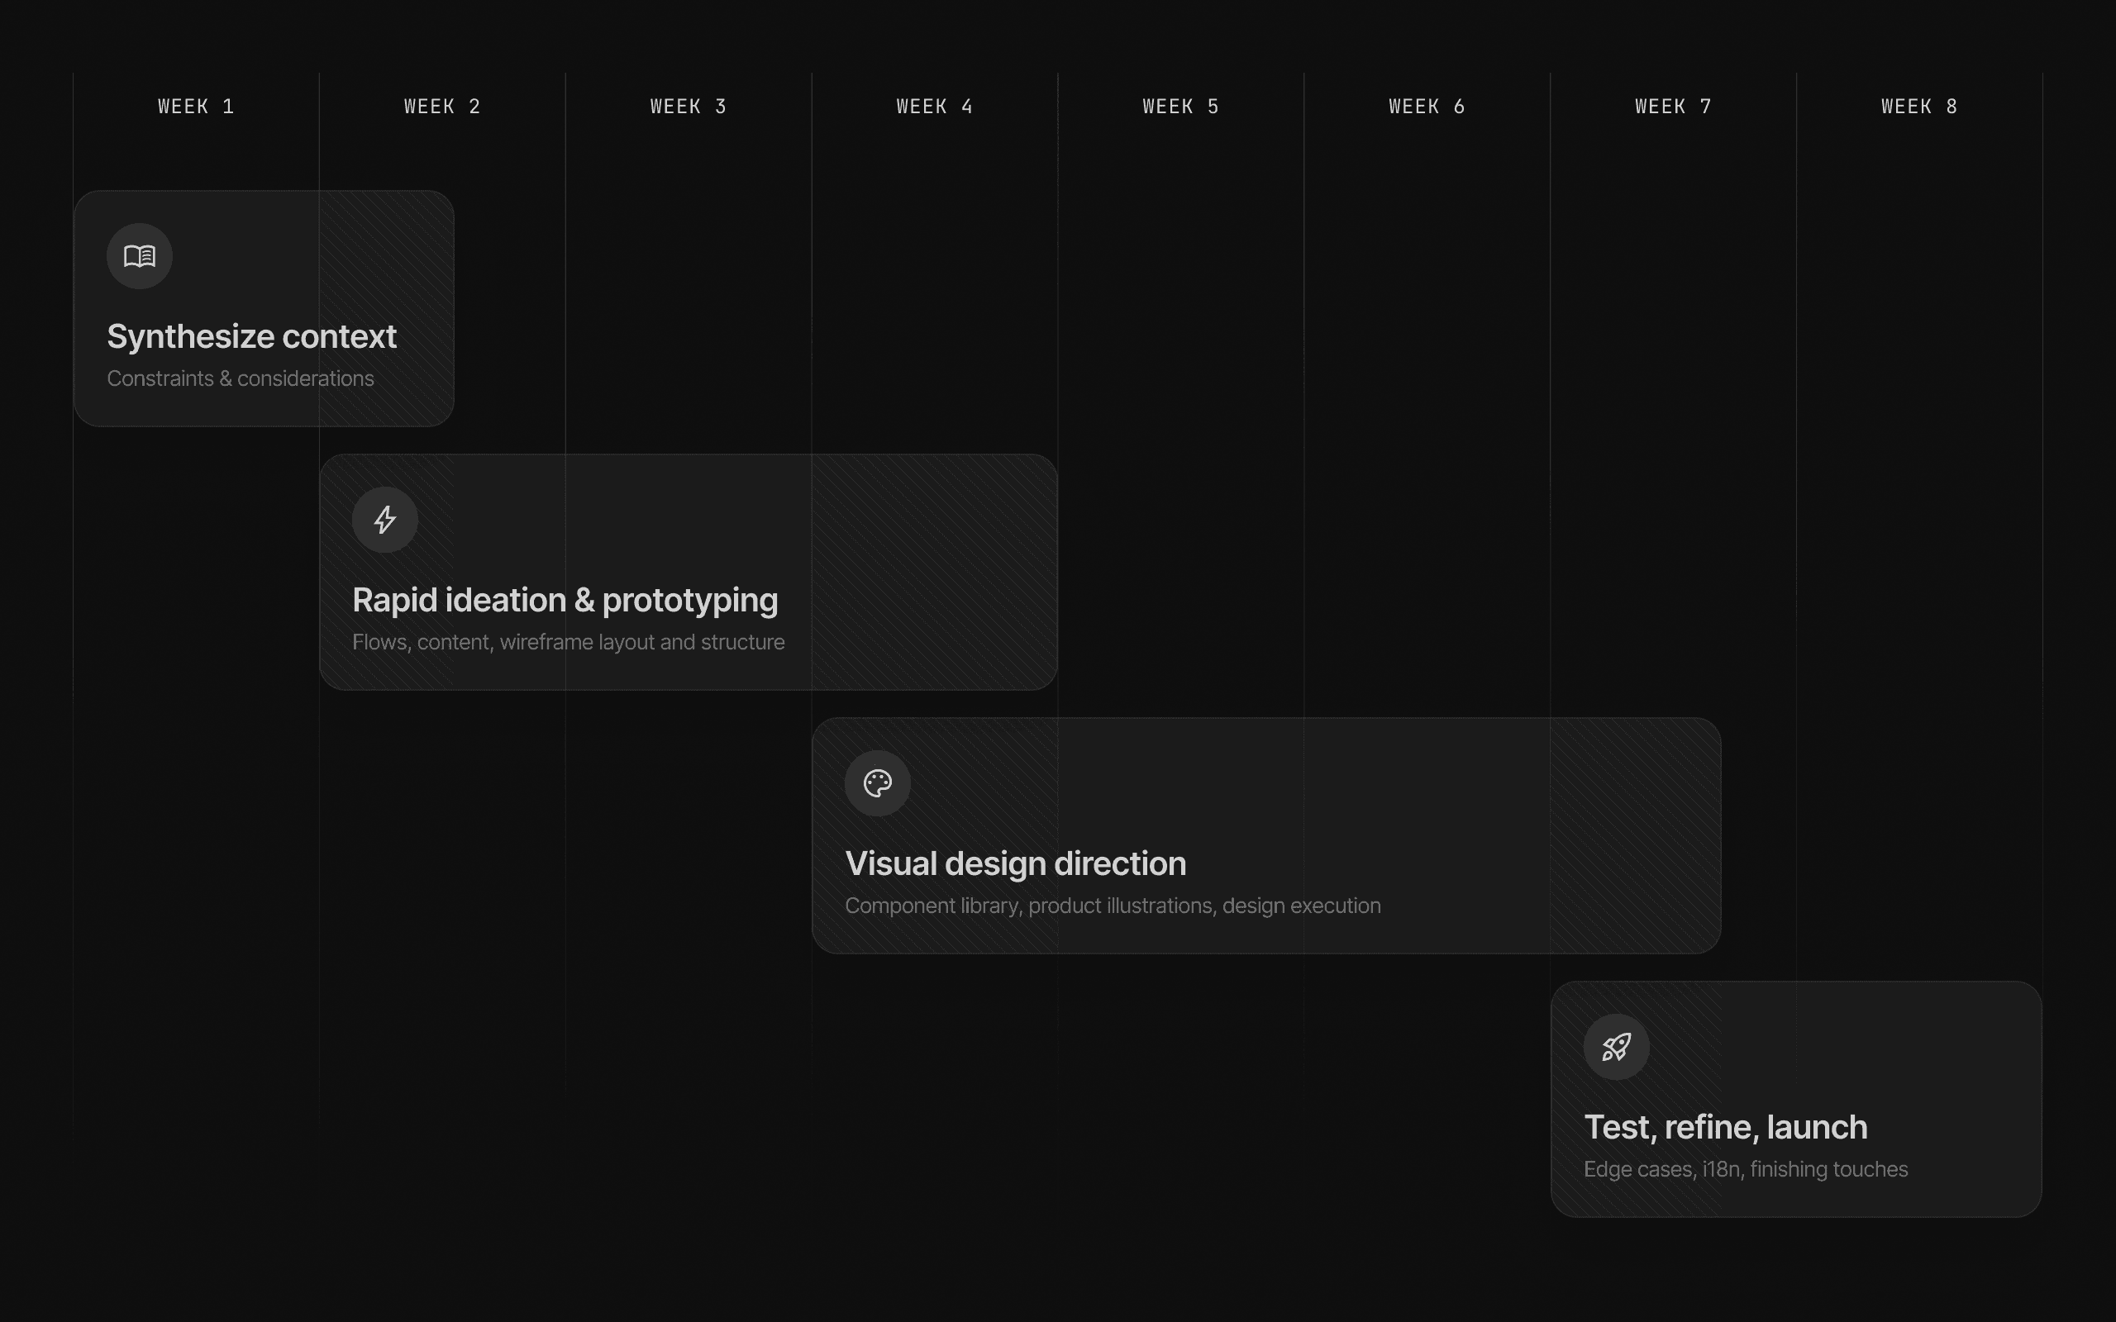Click the lightning bolt icon
Viewport: 2116px width, 1322px height.
tap(384, 520)
